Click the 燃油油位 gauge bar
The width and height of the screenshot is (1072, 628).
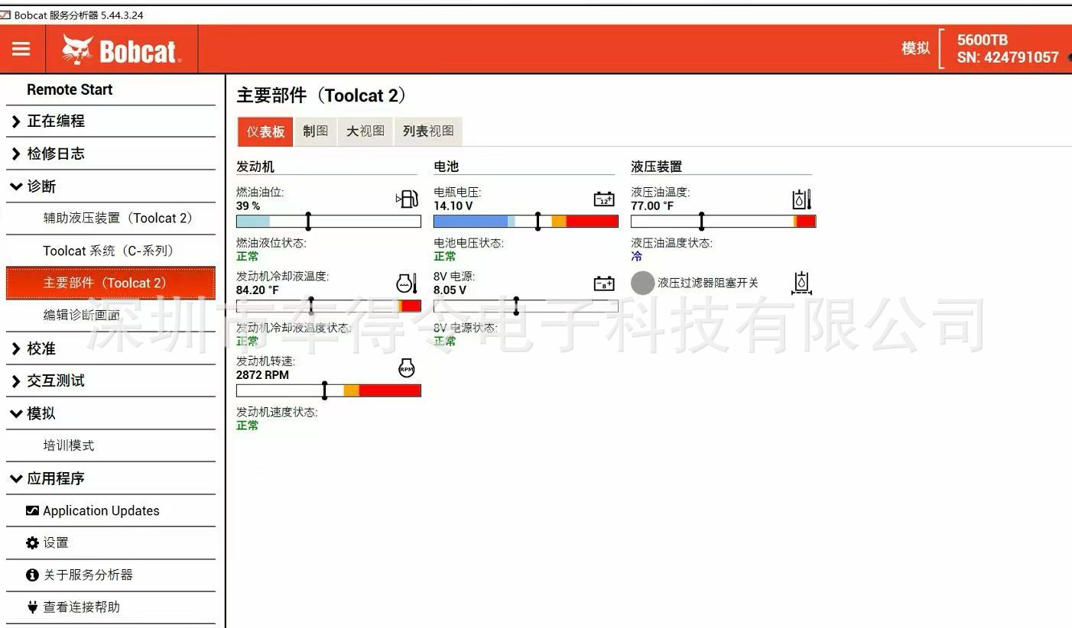(329, 222)
